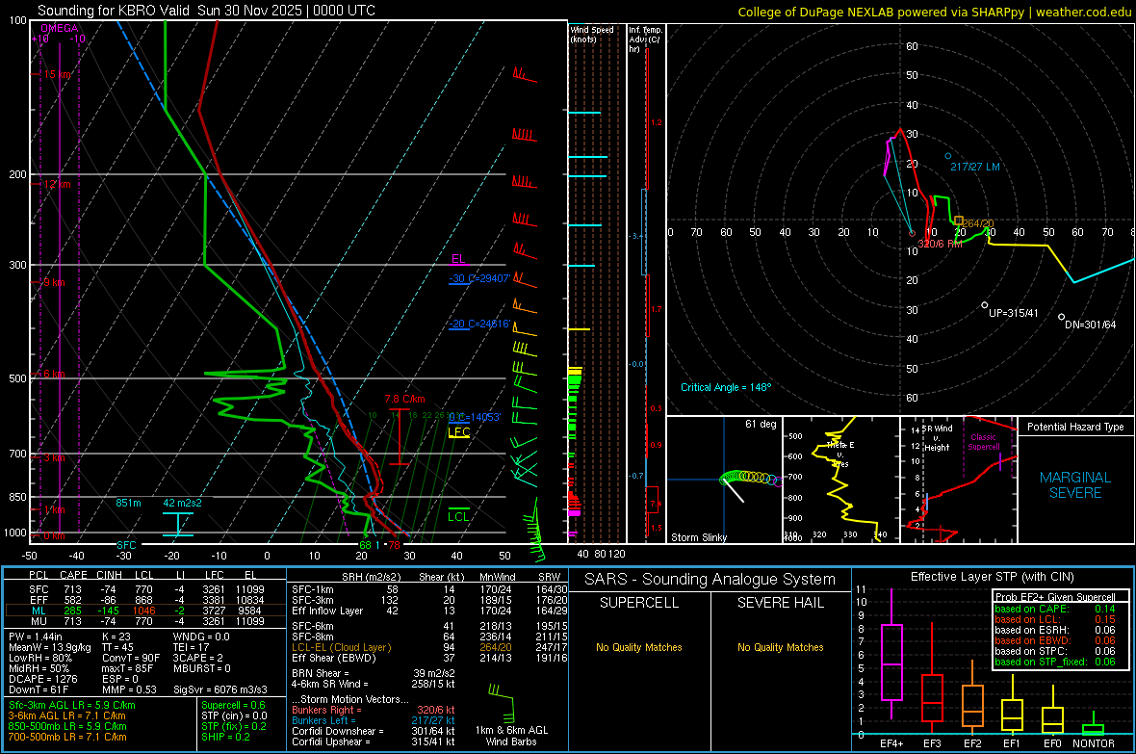Click the "Effective Layer STP (with CIN)" title
Image resolution: width=1136 pixels, height=754 pixels.
coord(993,577)
